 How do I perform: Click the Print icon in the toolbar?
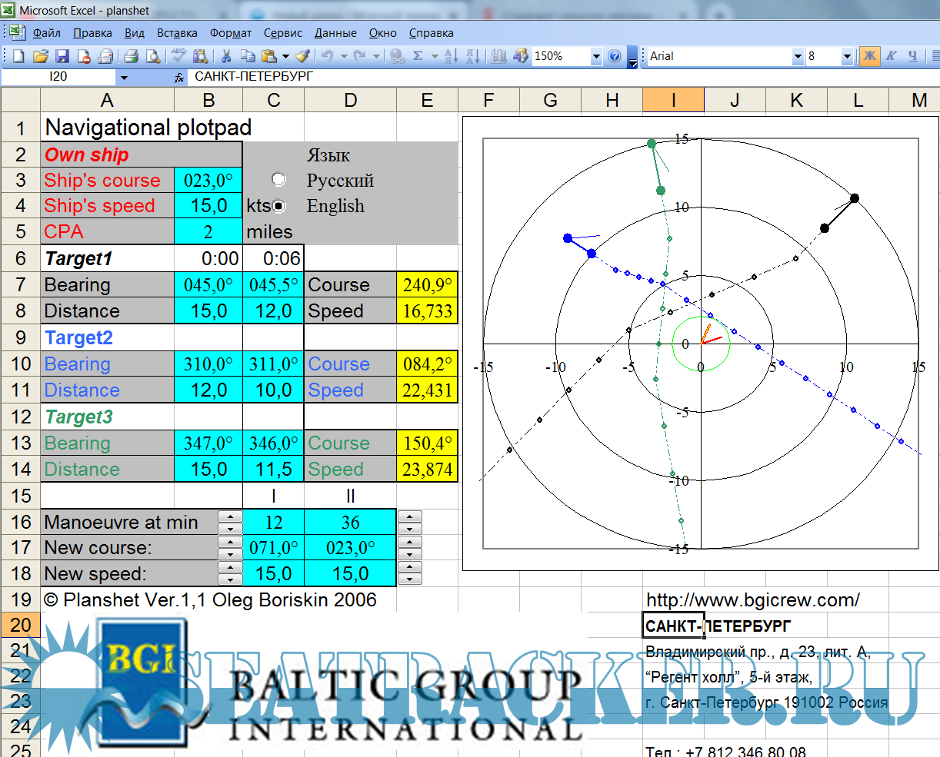click(131, 56)
